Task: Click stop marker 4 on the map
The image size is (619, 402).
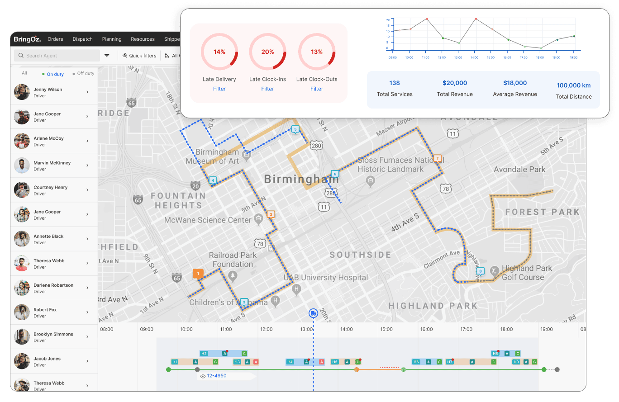Action: click(x=213, y=180)
